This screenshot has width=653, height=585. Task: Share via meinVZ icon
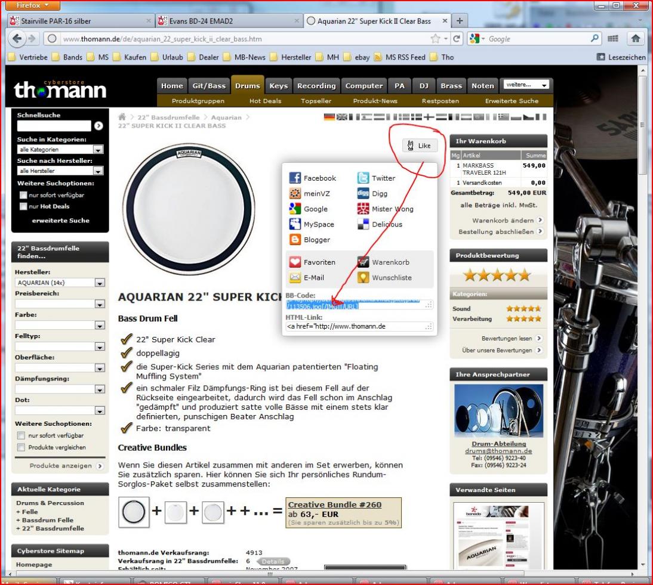click(x=295, y=193)
